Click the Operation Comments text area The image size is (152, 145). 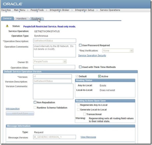[55, 51]
